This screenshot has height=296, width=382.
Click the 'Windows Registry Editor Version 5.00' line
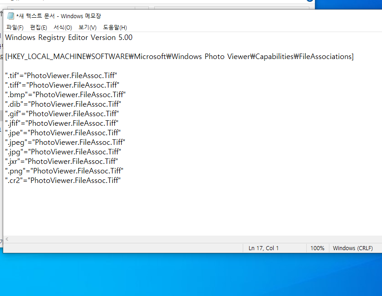[69, 38]
